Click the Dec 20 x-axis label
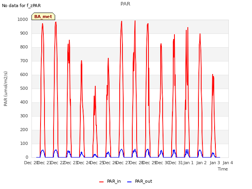This screenshot has height=189, width=252. point(31,163)
